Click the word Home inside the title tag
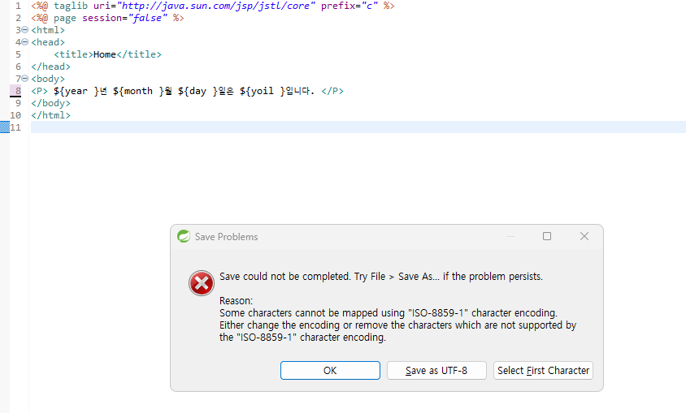This screenshot has width=686, height=413. click(105, 54)
